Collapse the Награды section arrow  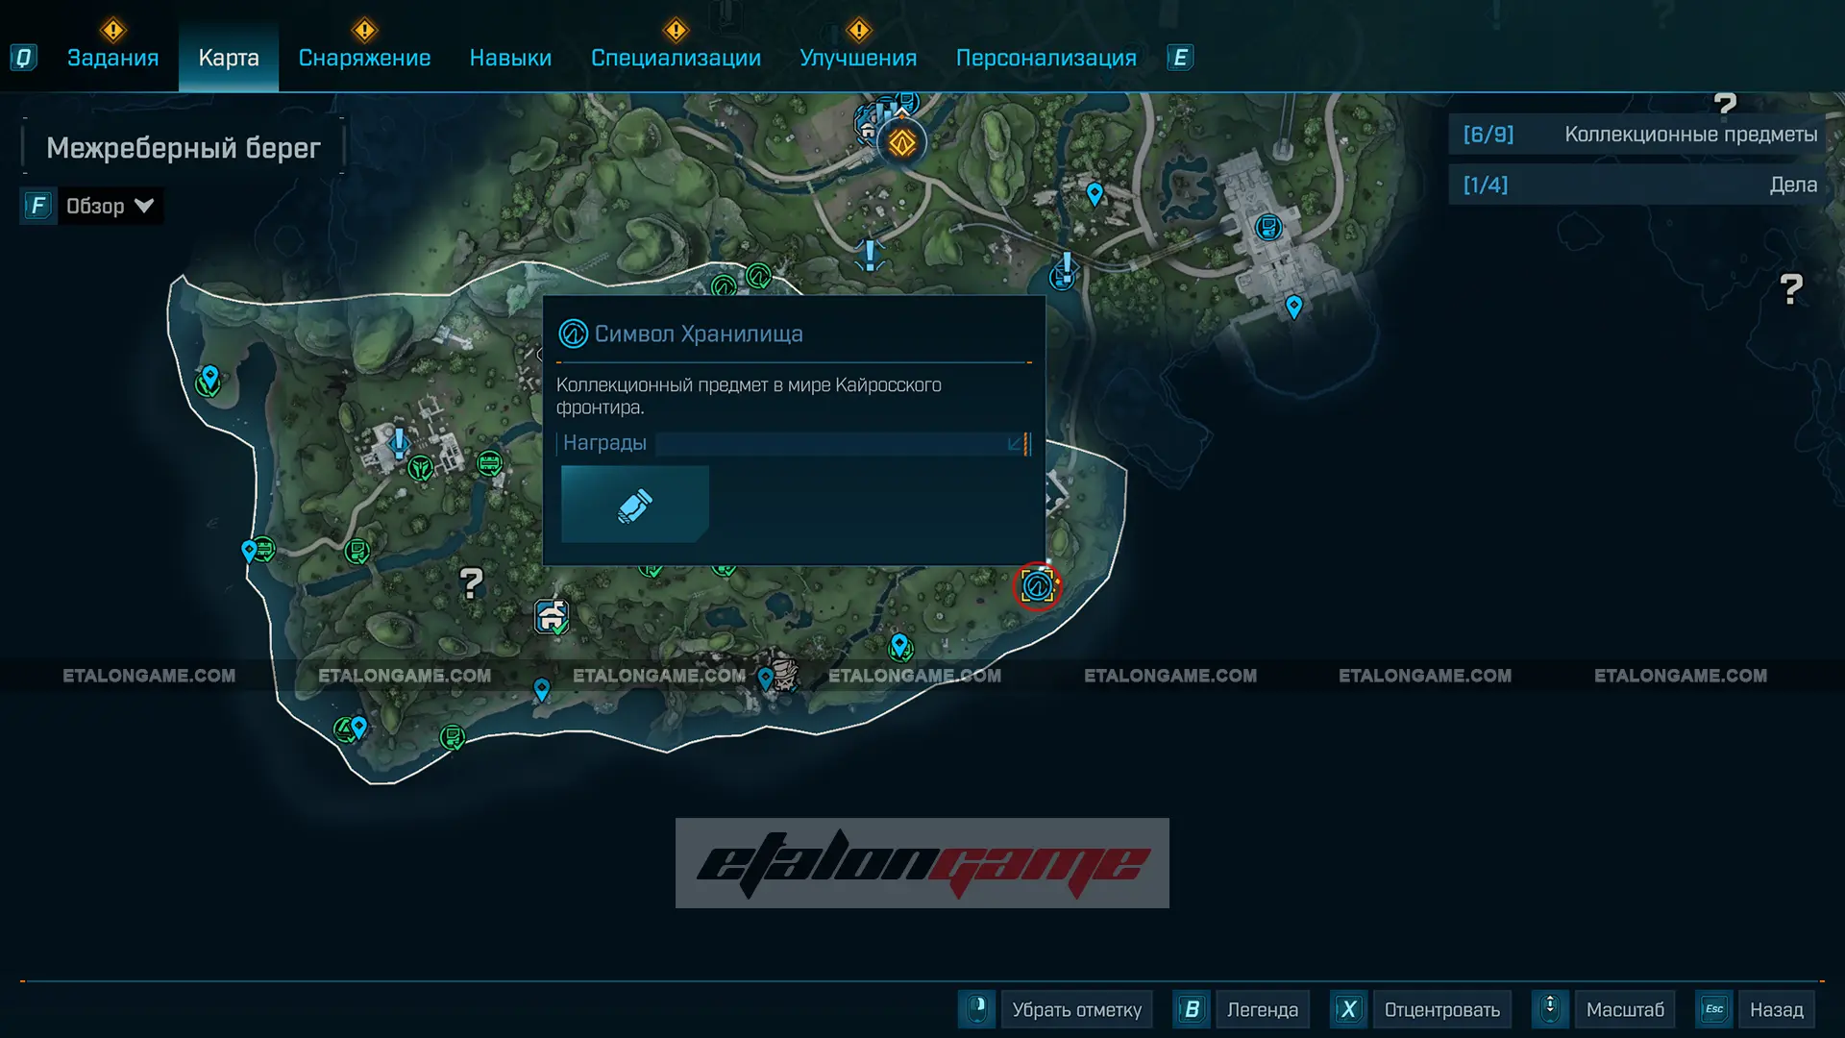(1015, 443)
